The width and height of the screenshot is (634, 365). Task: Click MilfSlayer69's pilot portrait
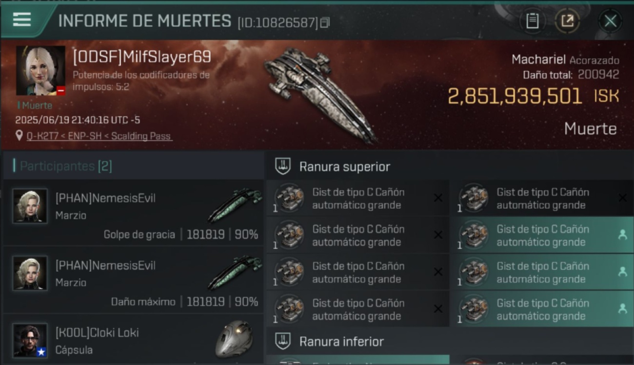(x=40, y=71)
